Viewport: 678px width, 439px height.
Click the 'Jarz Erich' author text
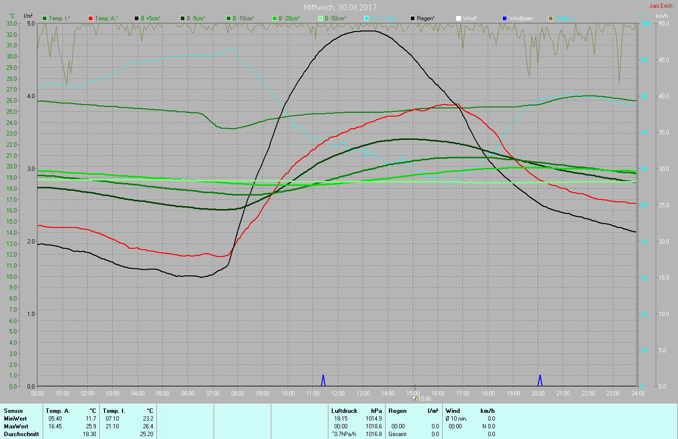tap(661, 6)
